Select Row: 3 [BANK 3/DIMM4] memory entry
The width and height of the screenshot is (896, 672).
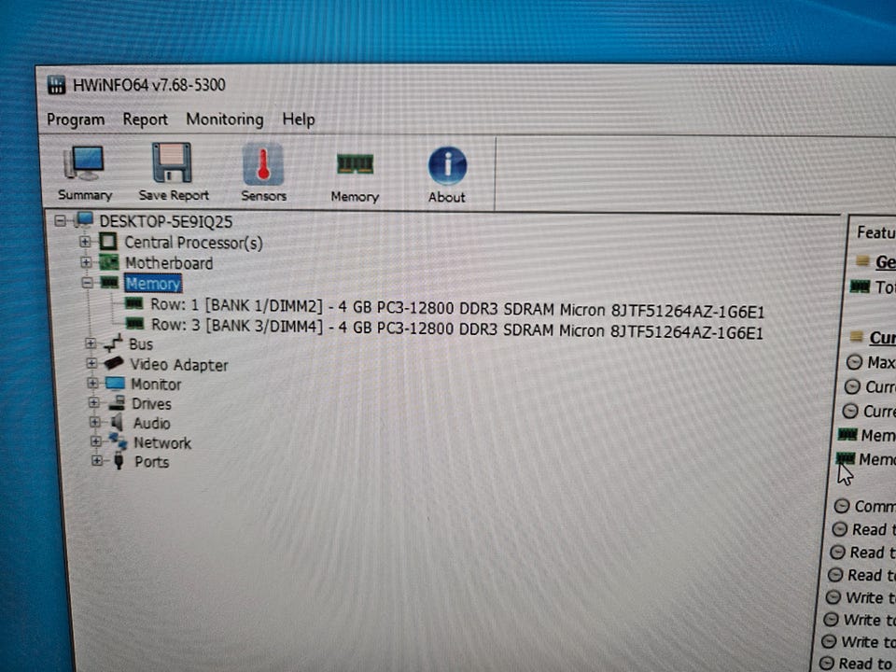457,329
